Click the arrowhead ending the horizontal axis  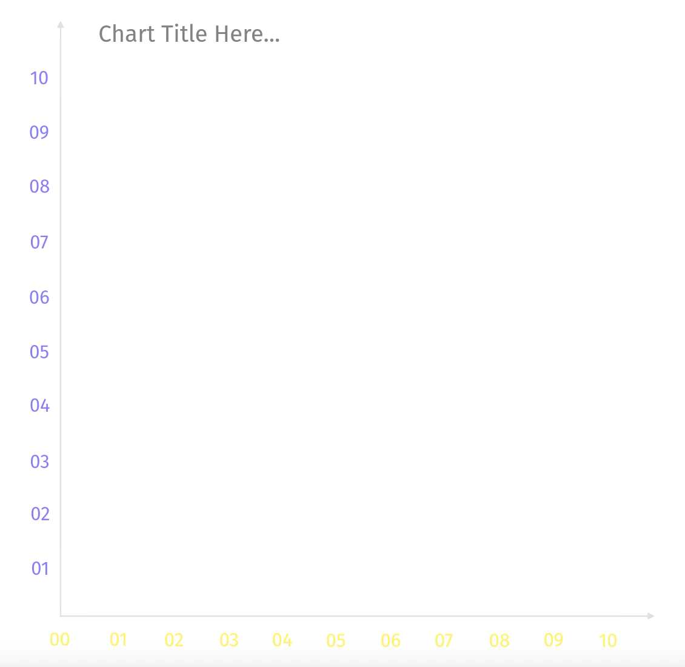pos(650,616)
